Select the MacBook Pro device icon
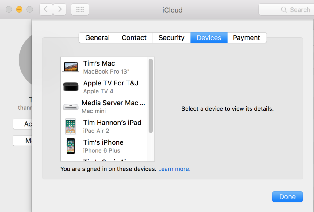 coord(71,67)
